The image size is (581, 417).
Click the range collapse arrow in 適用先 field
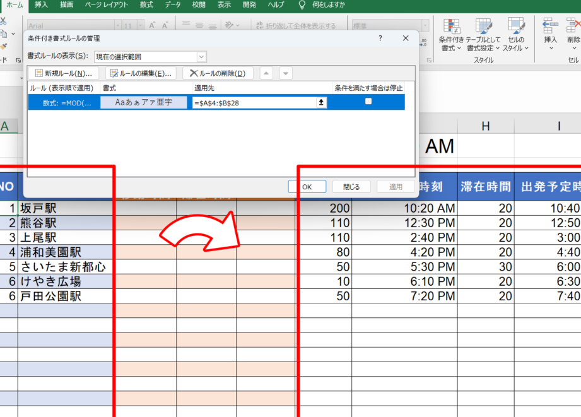(x=322, y=102)
